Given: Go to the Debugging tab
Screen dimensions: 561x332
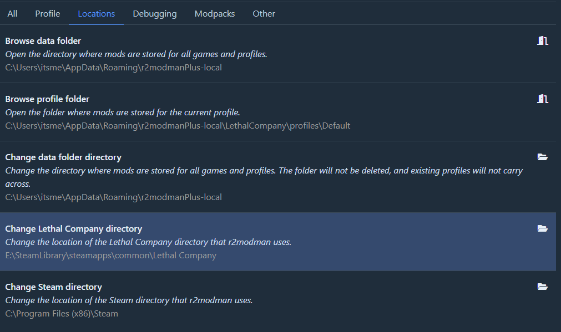Looking at the screenshot, I should [155, 13].
